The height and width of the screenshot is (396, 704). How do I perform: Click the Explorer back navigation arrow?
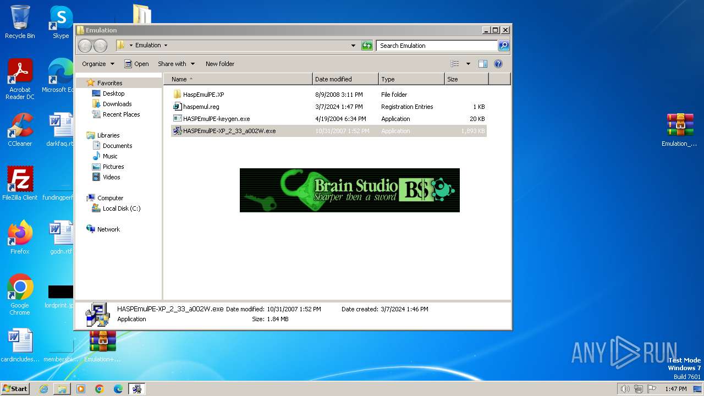point(85,46)
